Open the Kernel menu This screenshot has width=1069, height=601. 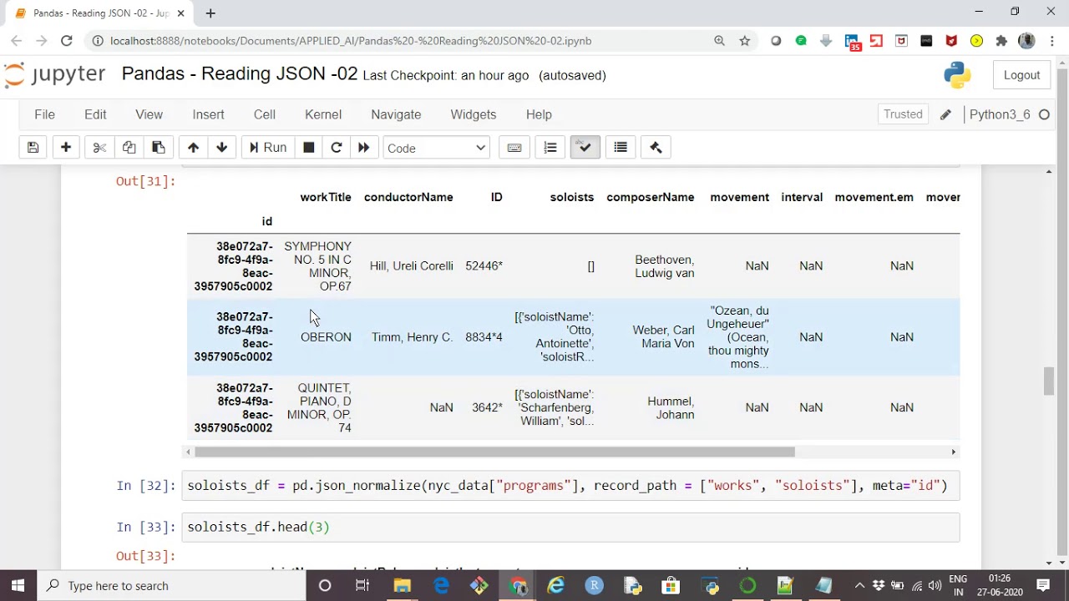pos(323,114)
